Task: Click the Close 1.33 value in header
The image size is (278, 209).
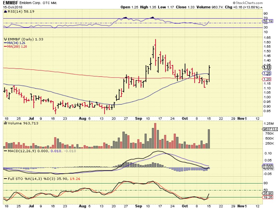Action: [x=185, y=7]
